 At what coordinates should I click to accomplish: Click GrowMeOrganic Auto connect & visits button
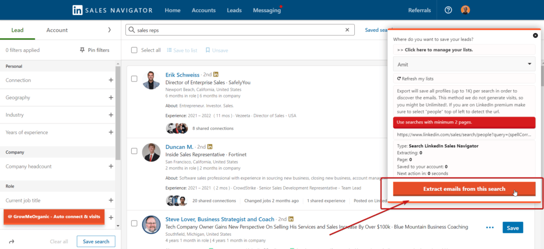point(54,217)
